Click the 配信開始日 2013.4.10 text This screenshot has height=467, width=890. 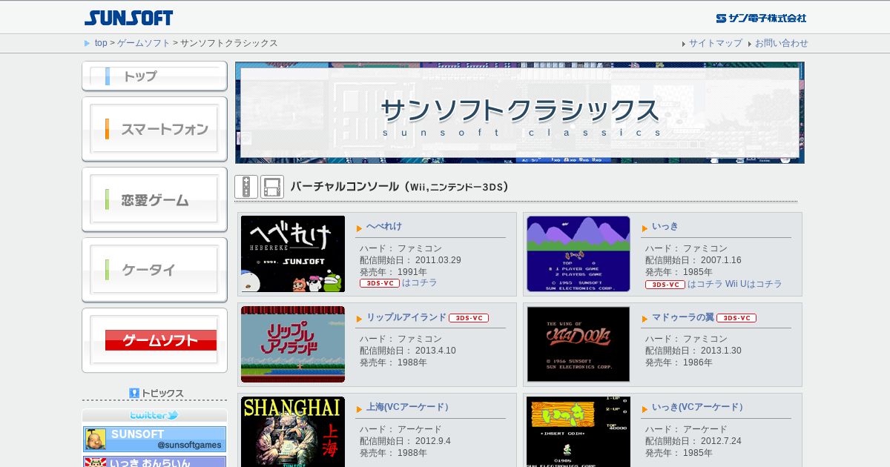pos(408,351)
